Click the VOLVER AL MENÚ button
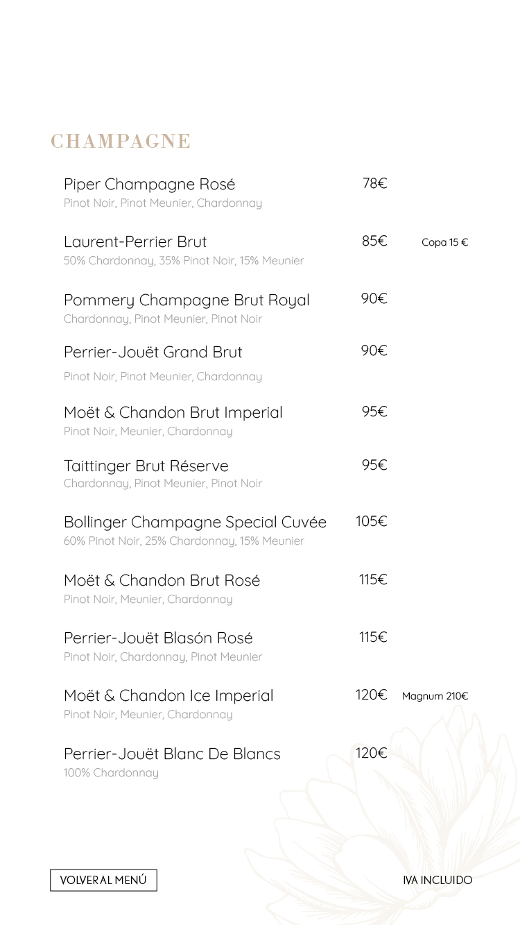Viewport: 520px width, 925px height. (x=103, y=880)
